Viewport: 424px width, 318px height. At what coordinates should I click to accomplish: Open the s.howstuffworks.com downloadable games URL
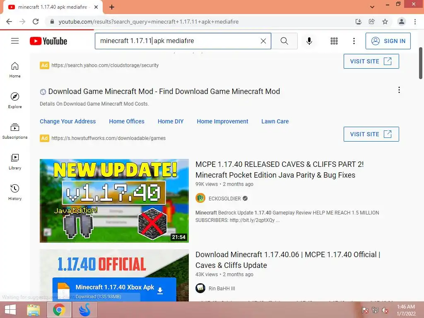coord(108,138)
